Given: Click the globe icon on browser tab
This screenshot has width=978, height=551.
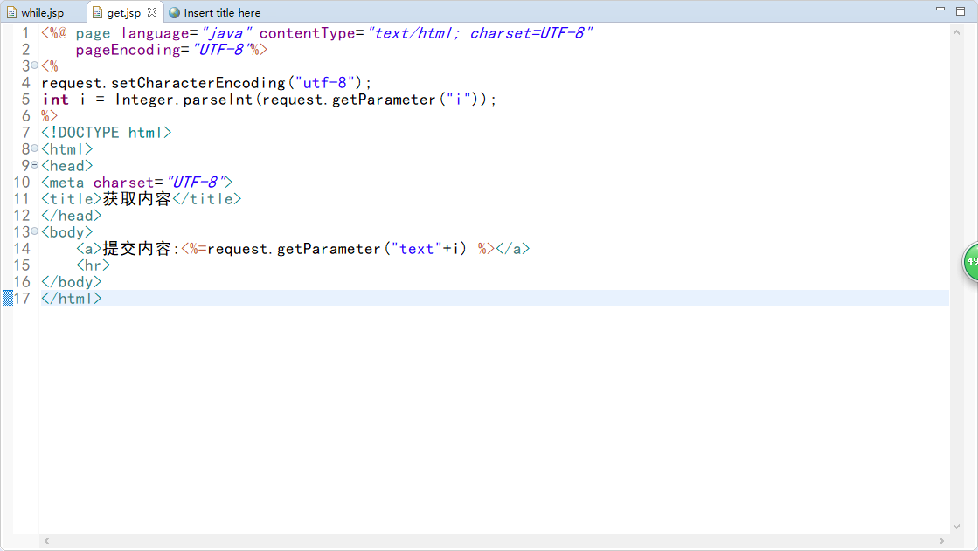Looking at the screenshot, I should [x=175, y=12].
